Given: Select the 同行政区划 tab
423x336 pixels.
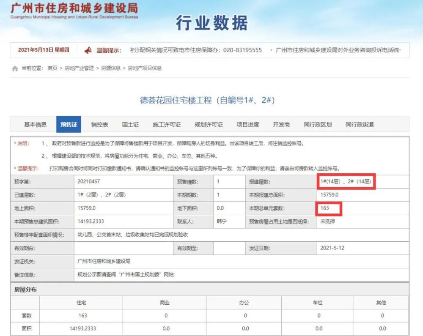Looking at the screenshot, I should tap(318, 125).
